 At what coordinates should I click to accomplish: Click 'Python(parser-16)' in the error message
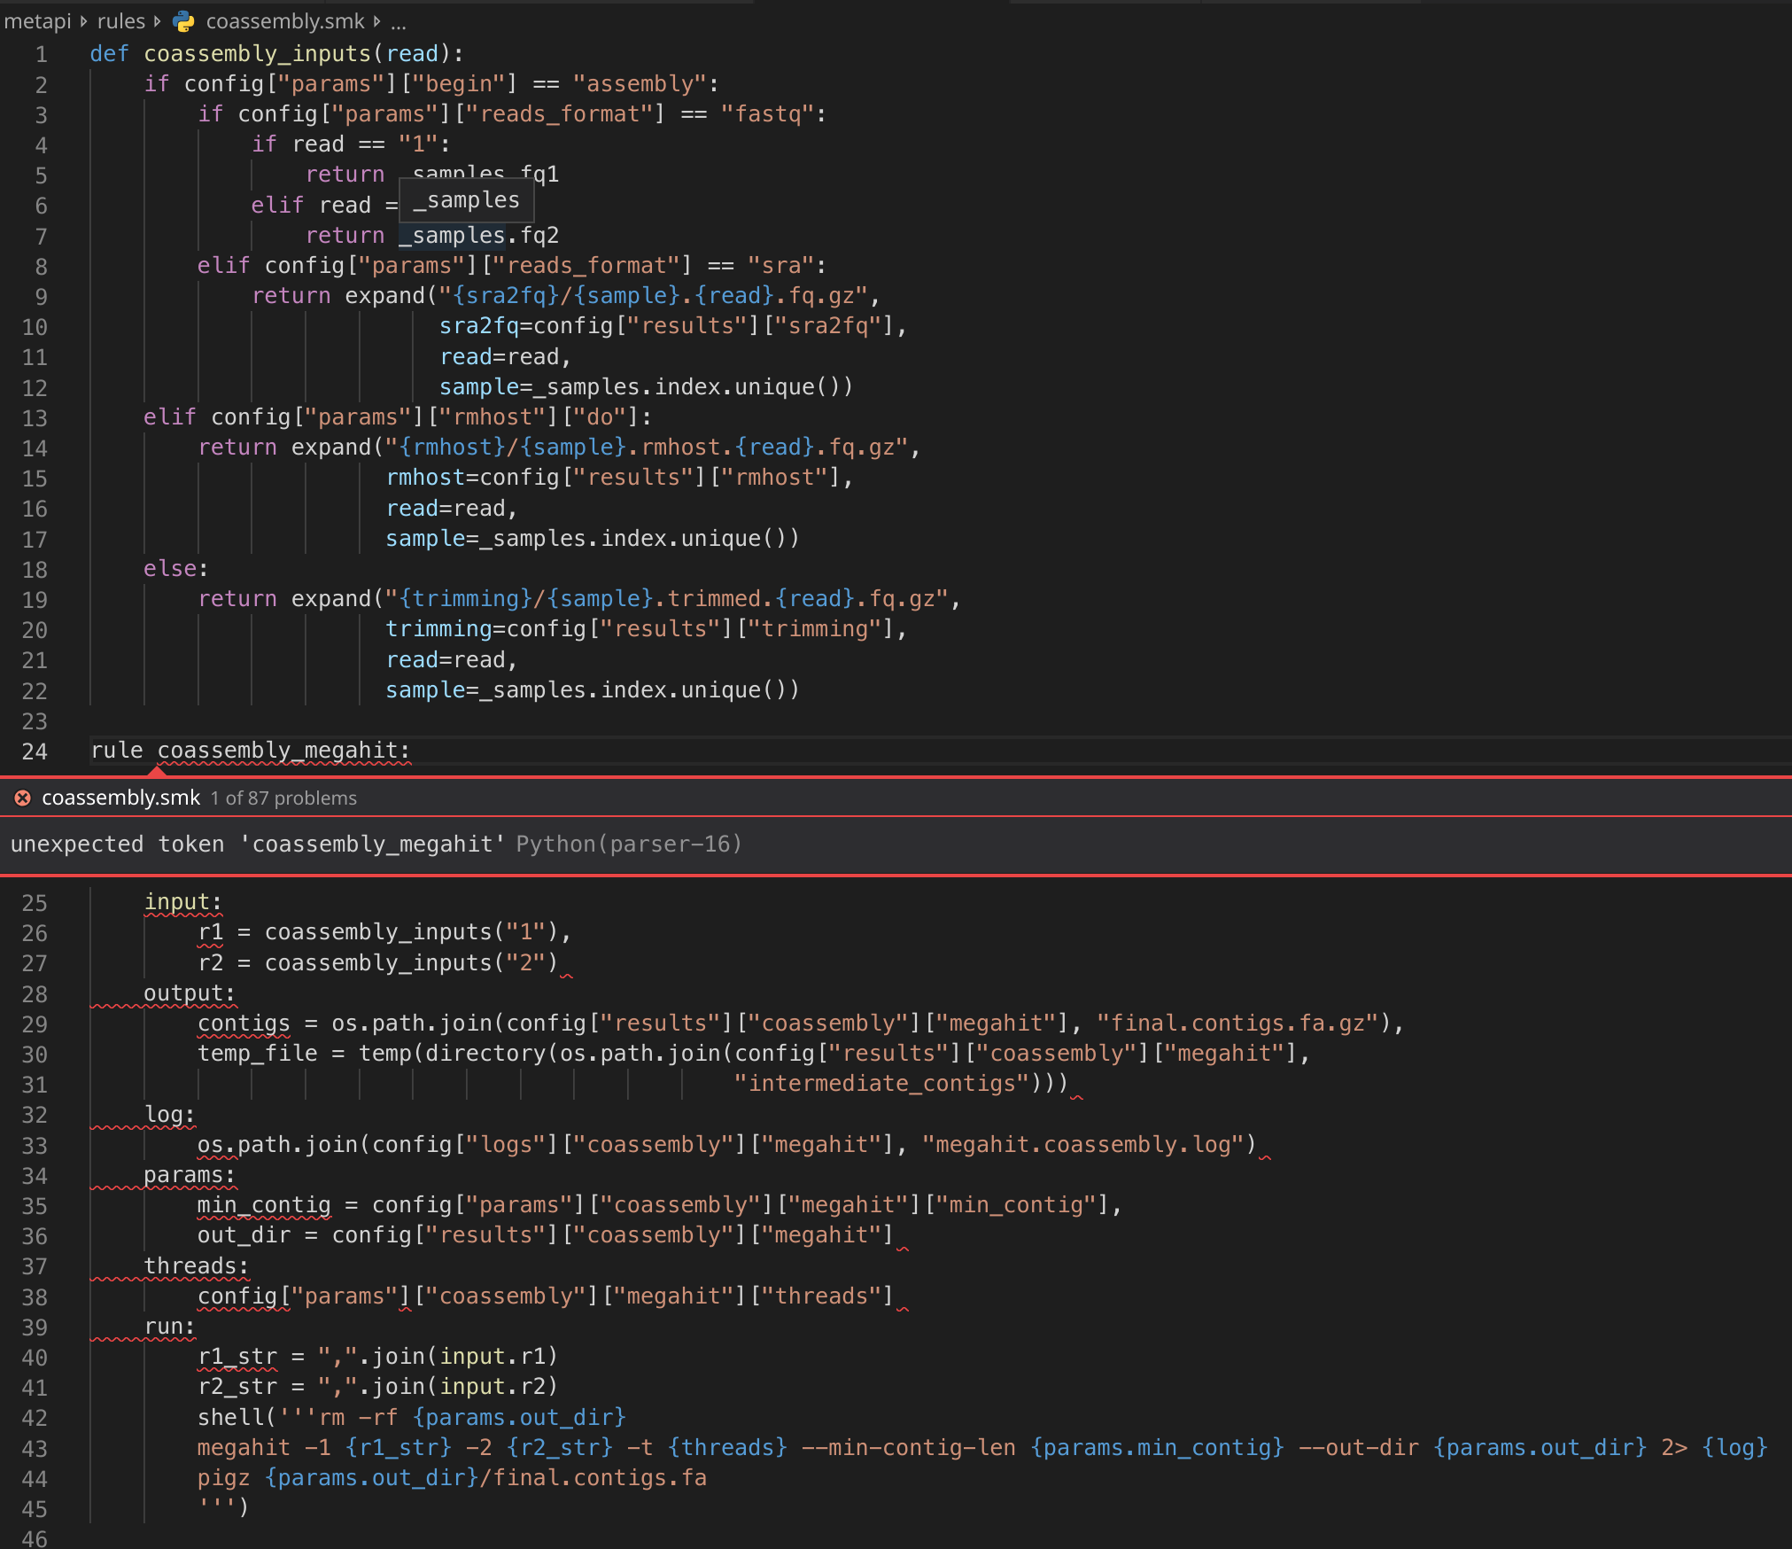(x=630, y=844)
